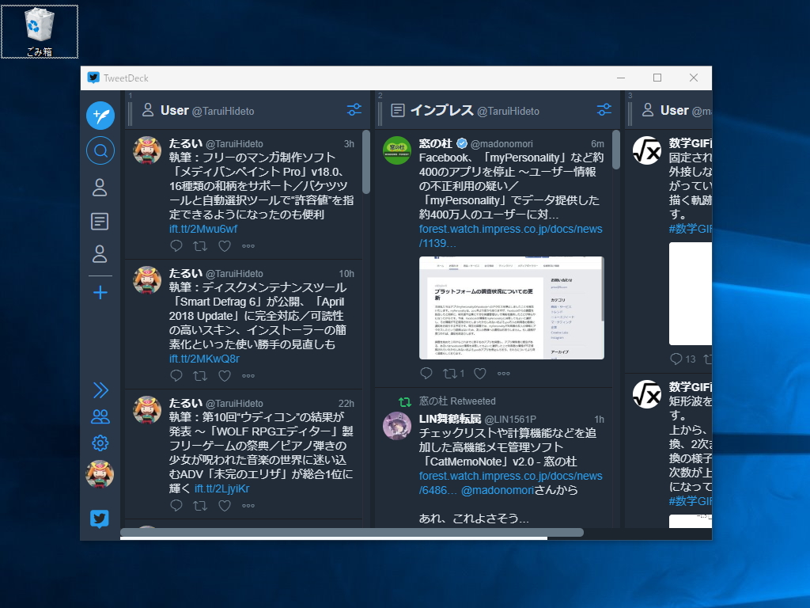Screen dimensions: 810x608
Task: Compose a new tweet
Action: coord(100,115)
